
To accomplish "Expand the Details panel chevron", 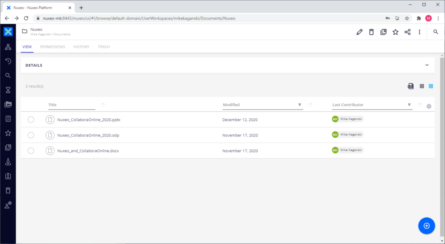I will [427, 65].
